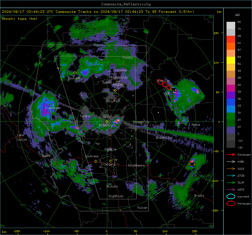Click the HighRiver label
The image size is (252, 235).
click(x=116, y=196)
